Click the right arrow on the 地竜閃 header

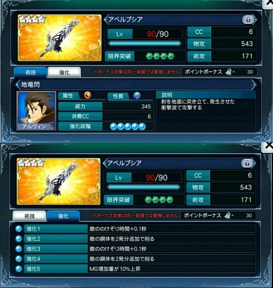click(254, 85)
